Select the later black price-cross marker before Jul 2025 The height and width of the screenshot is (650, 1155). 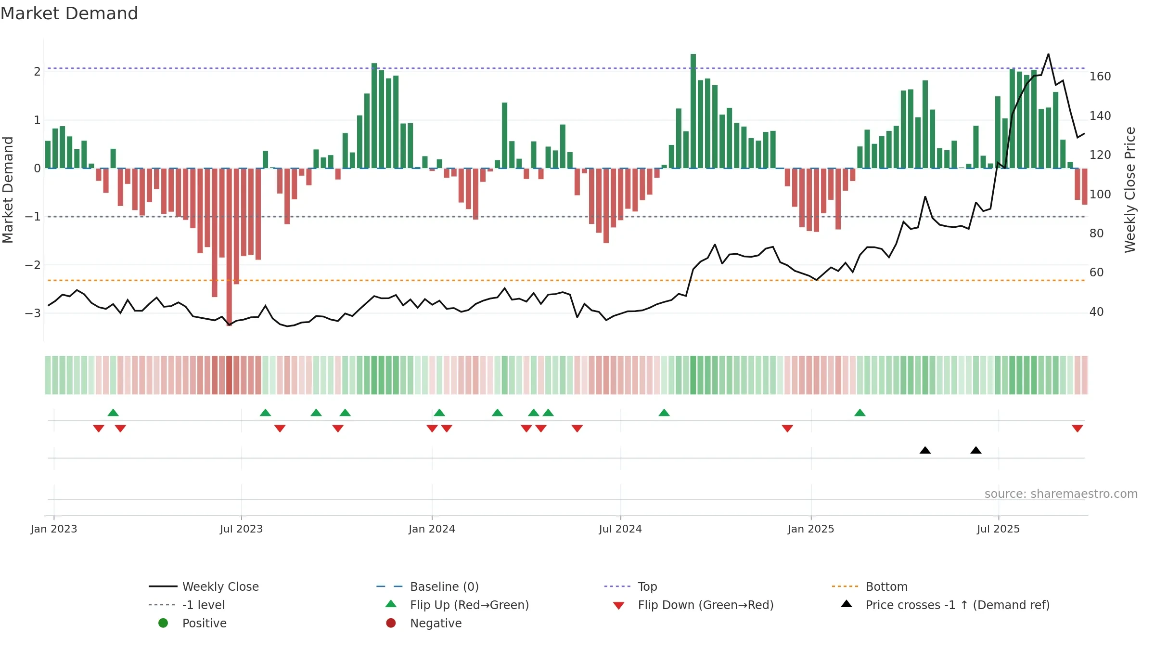coord(975,450)
